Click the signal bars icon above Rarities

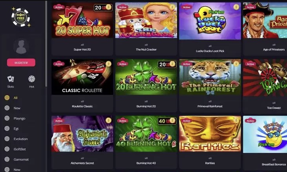click(210, 158)
